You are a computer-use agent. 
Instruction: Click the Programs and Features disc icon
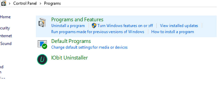[42, 22]
